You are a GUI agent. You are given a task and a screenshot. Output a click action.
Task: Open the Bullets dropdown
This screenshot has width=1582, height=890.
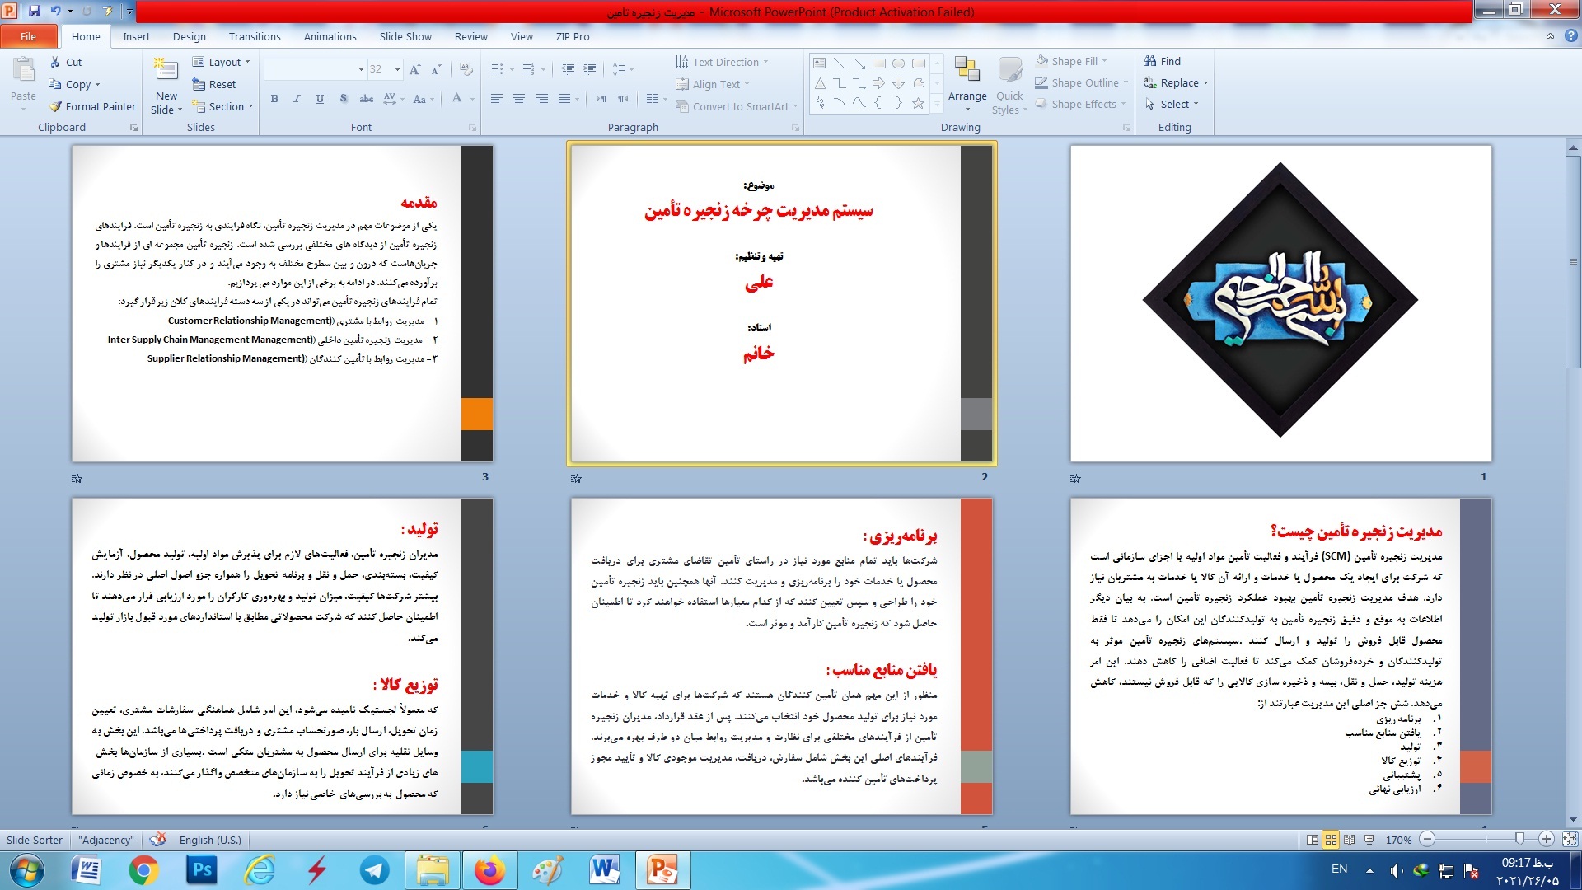click(x=512, y=69)
